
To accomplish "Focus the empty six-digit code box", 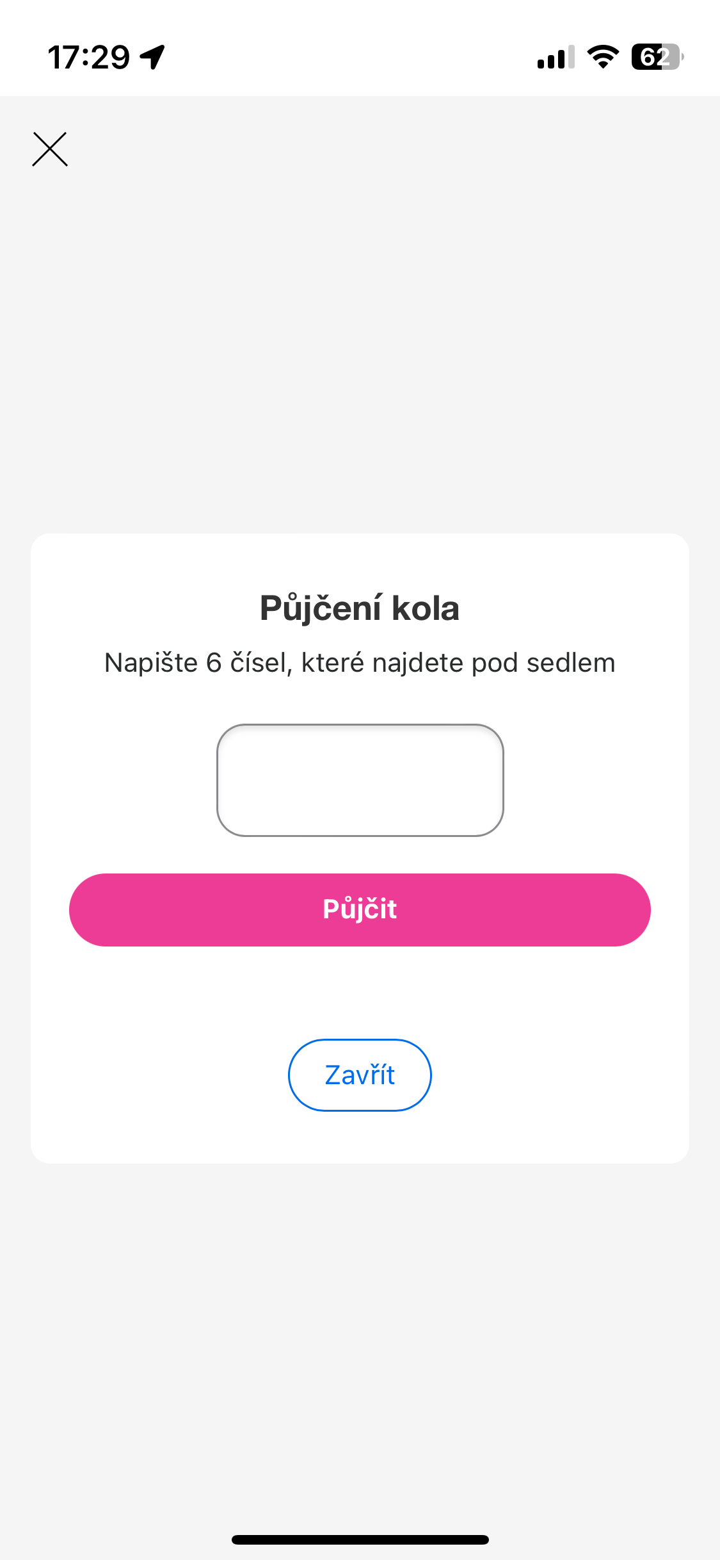I will pos(360,780).
